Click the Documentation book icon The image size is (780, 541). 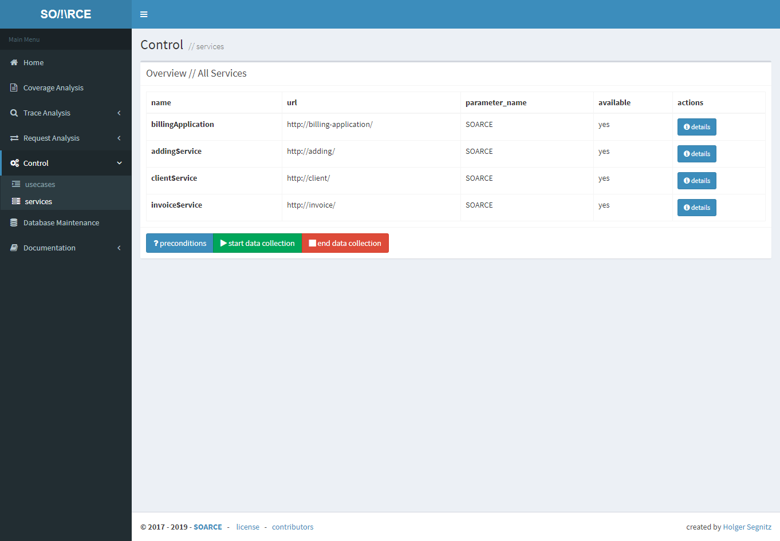tap(14, 248)
